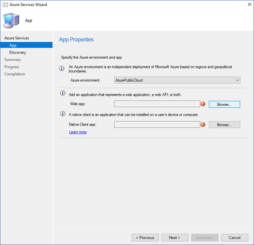Open the Azure environment dropdown
The height and width of the screenshot is (245, 254).
pos(177,80)
